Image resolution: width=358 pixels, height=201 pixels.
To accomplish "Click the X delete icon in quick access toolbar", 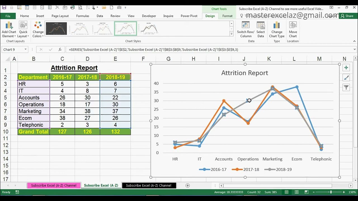I will [57, 8].
